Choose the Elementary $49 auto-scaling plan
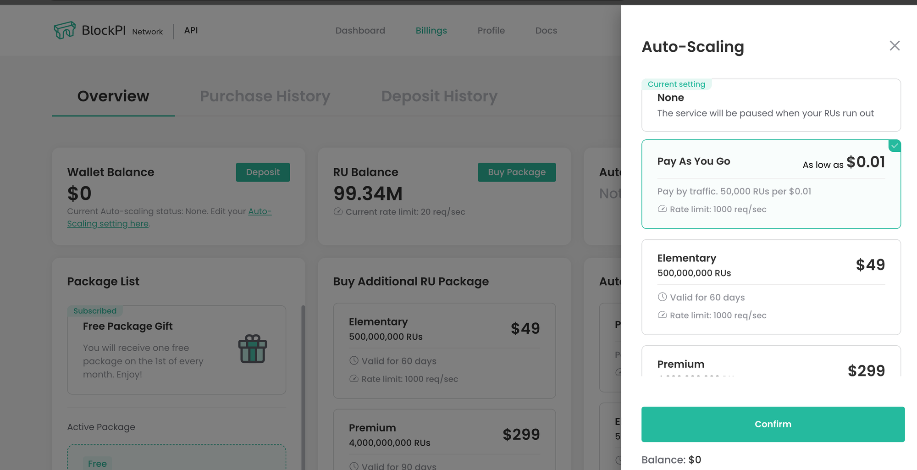Viewport: 917px width, 470px height. 771,287
